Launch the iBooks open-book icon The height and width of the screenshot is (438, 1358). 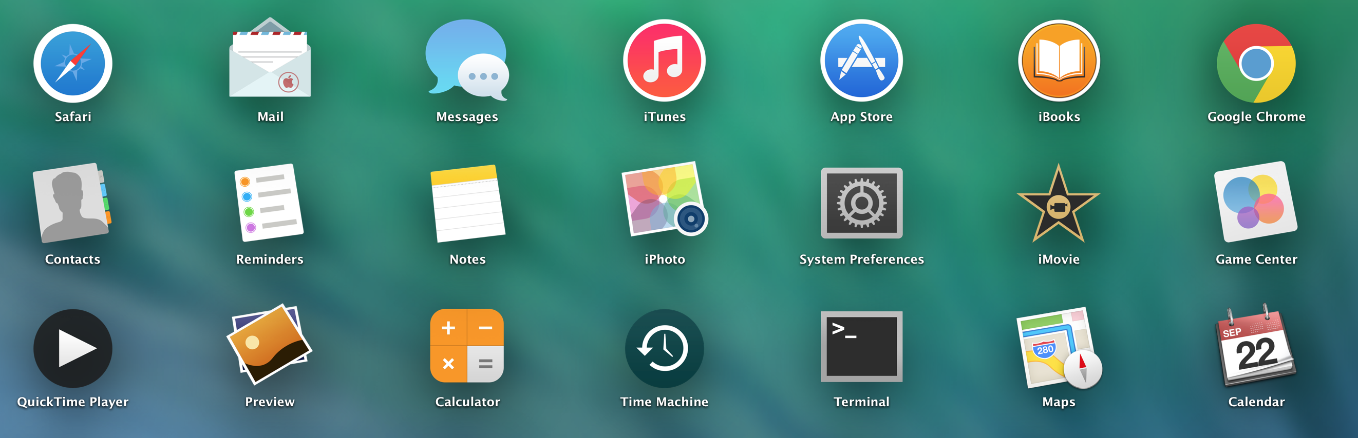[x=1059, y=61]
